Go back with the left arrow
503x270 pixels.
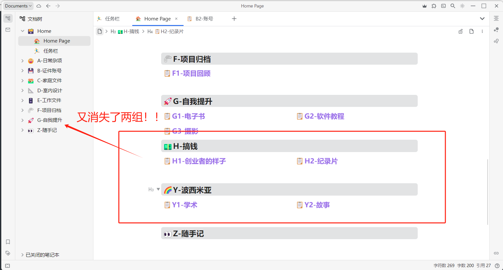[48, 6]
